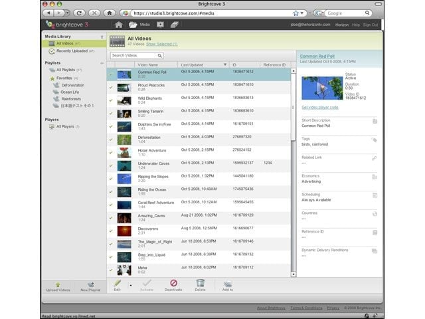Open the Publishing module icon in header
The width and height of the screenshot is (425, 319).
pos(161,25)
